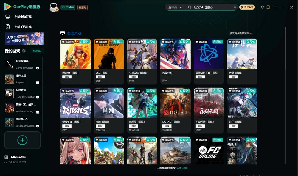Open the 永劫无间 (国服) game card
The image size is (298, 176).
(209, 111)
